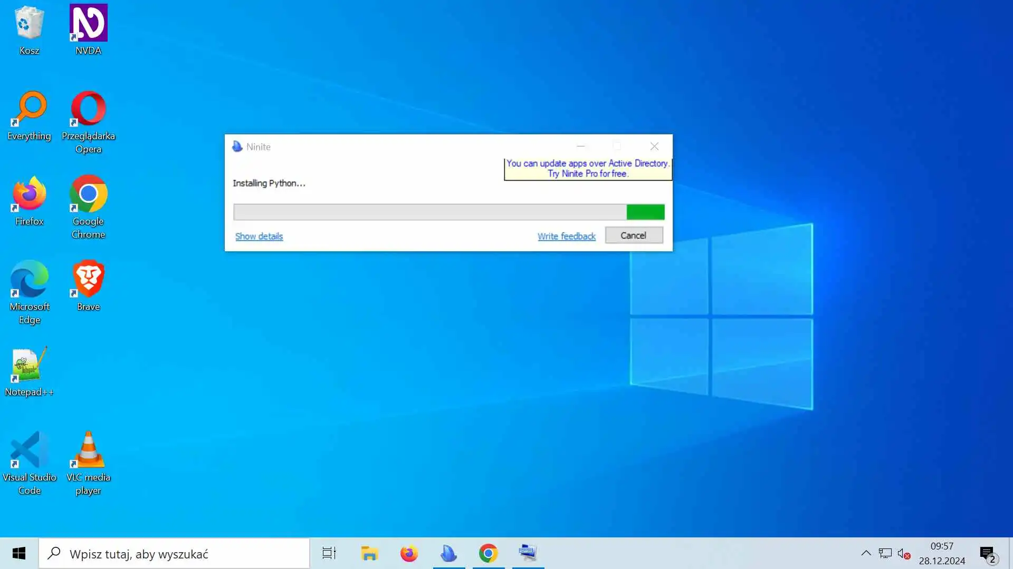This screenshot has height=569, width=1013.
Task: Click the Python installation progress bar
Action: (448, 212)
